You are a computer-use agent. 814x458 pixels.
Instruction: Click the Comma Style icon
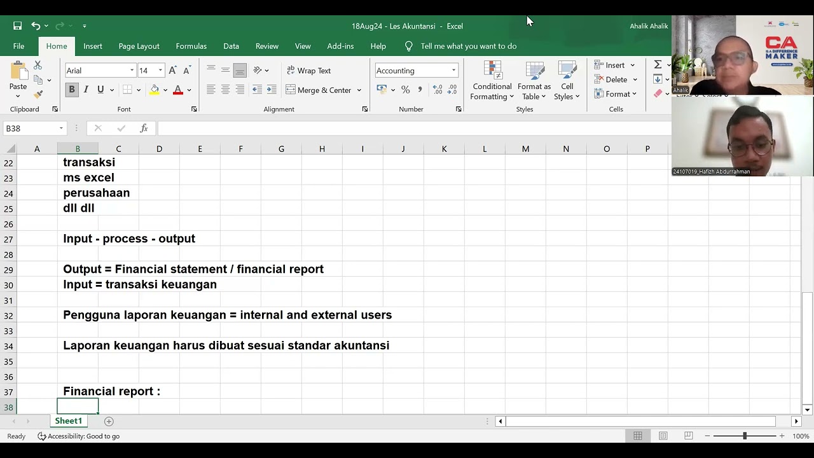coord(420,90)
